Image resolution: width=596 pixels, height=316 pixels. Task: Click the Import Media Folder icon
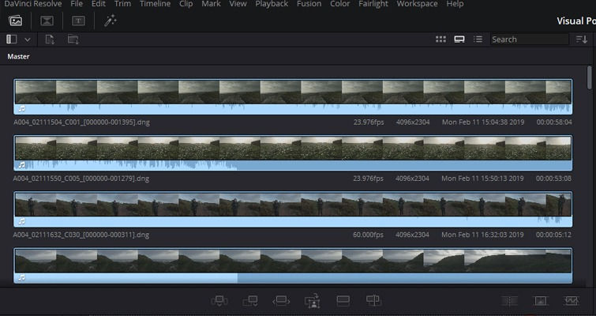(x=73, y=39)
